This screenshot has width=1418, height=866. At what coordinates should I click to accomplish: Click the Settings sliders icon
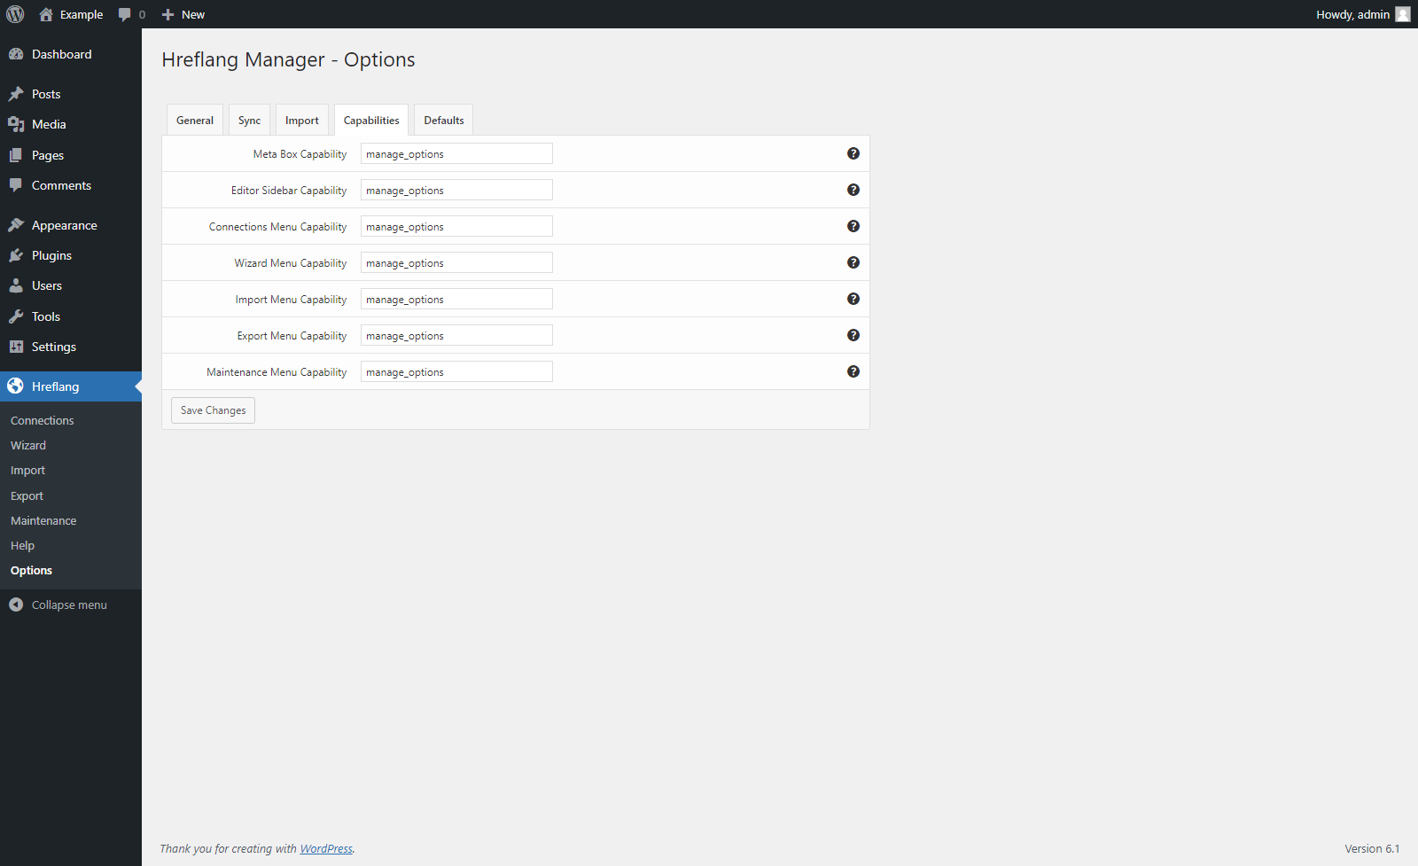(x=16, y=347)
